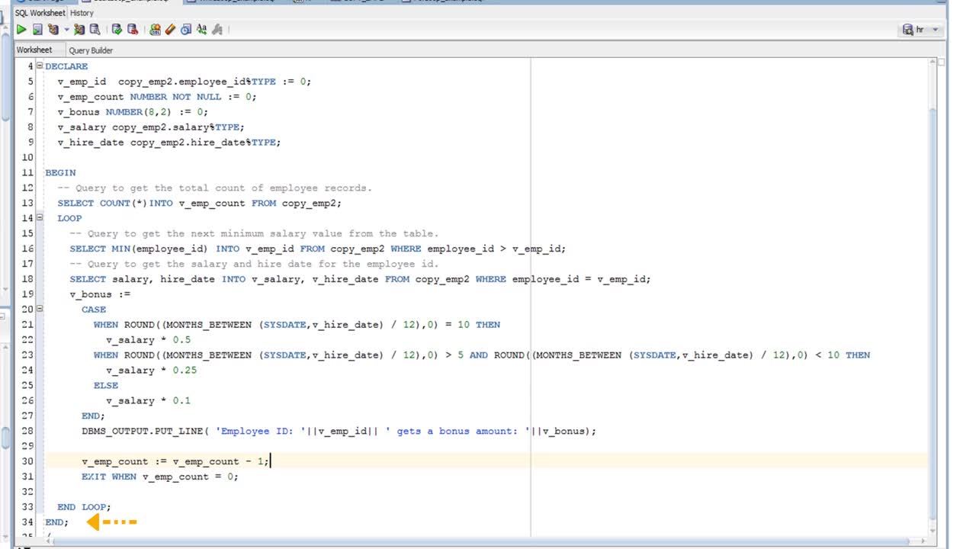Click the change case Aa icon
The height and width of the screenshot is (549, 976).
click(x=201, y=30)
